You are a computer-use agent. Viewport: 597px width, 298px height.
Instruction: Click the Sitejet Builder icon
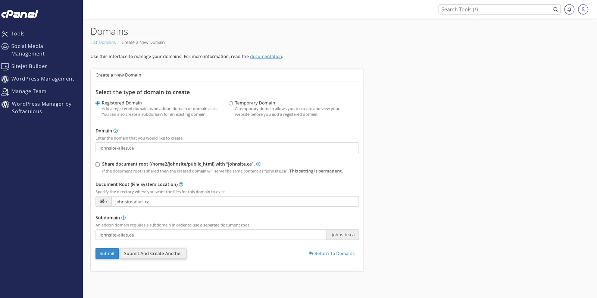click(5, 67)
